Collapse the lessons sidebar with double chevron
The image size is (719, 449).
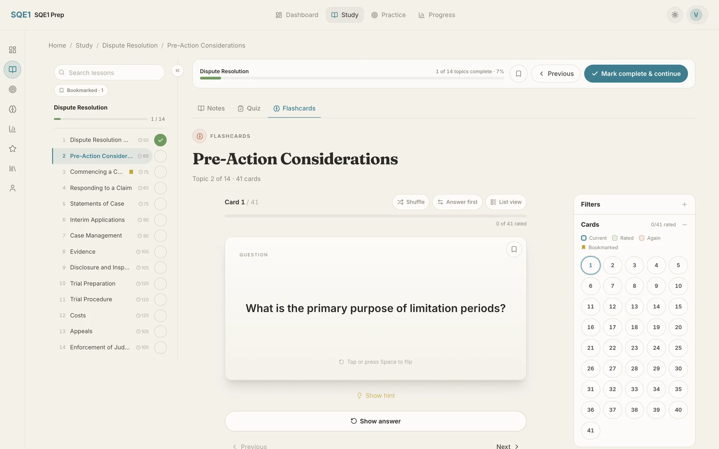178,70
